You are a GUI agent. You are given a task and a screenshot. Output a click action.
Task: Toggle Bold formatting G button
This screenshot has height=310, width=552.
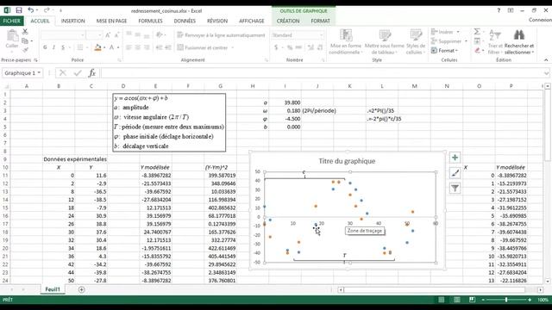coord(45,47)
